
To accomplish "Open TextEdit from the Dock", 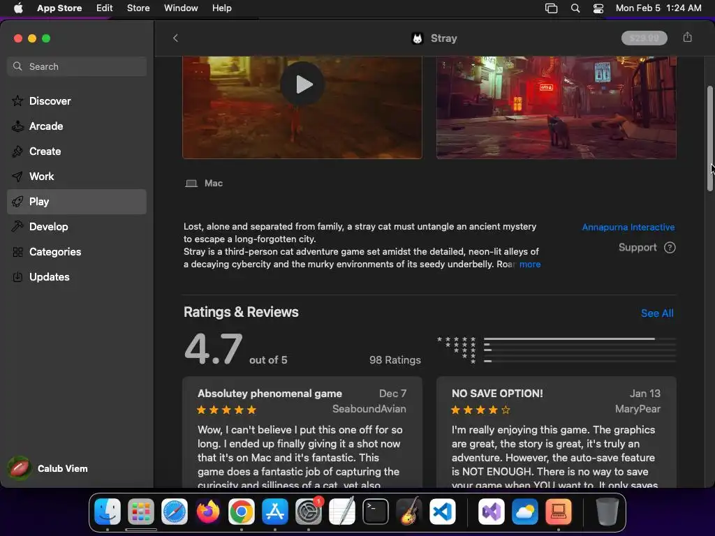I will click(x=342, y=512).
